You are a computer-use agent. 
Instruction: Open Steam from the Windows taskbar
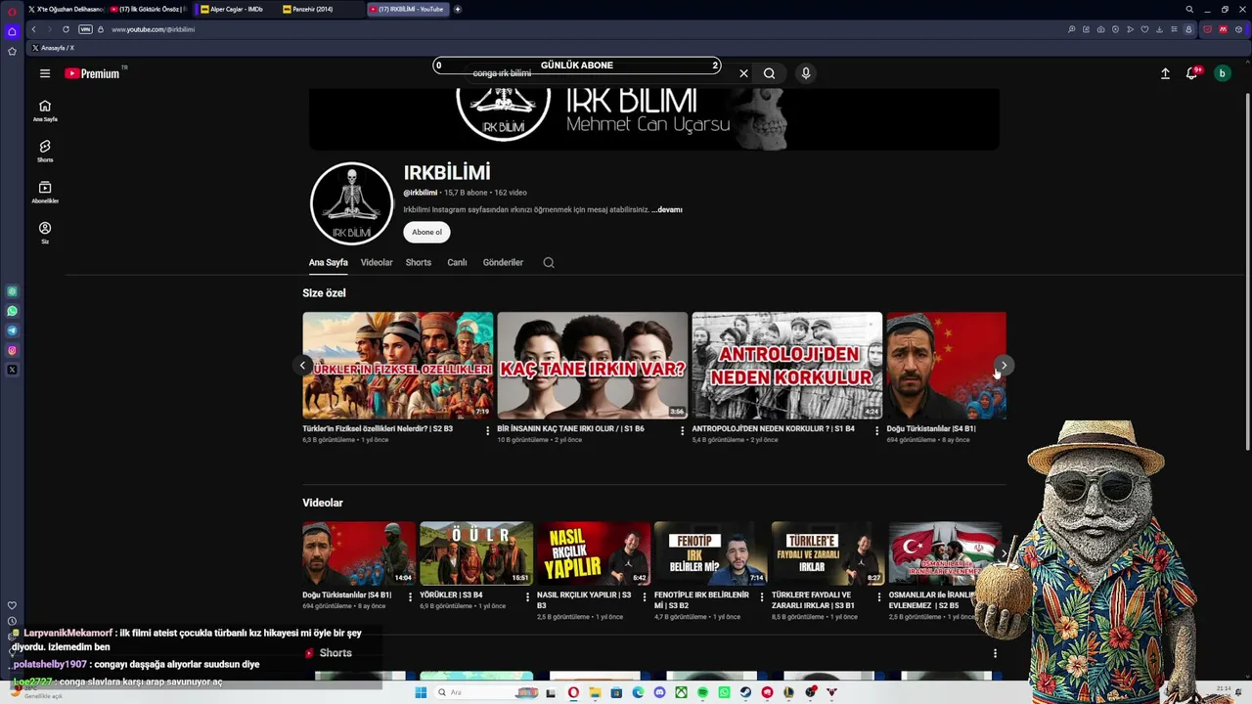click(x=745, y=692)
